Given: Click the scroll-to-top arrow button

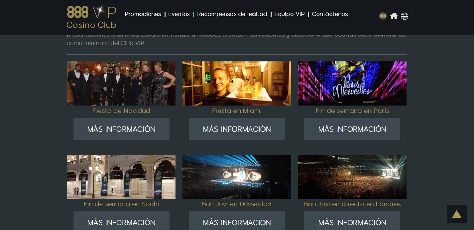Looking at the screenshot, I should (x=456, y=214).
